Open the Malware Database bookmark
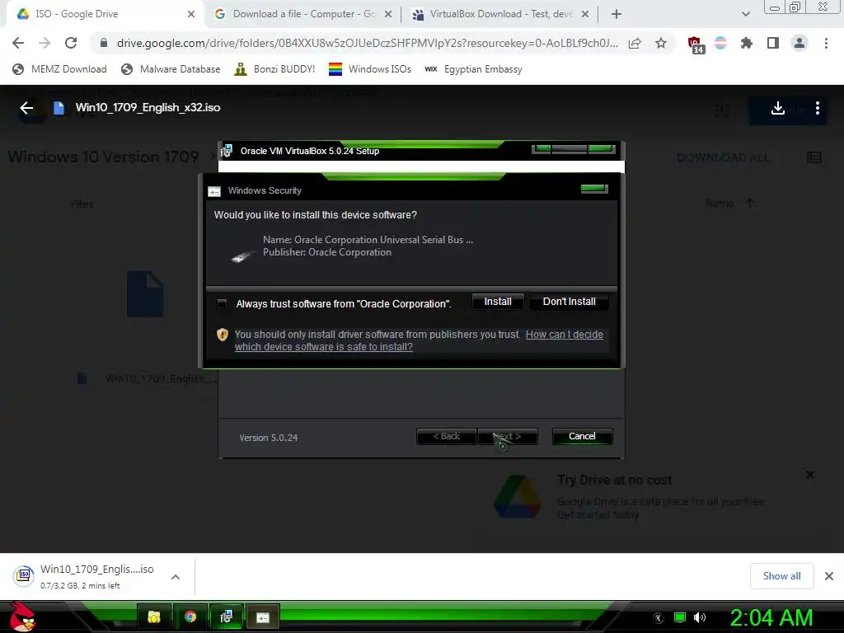Image resolution: width=844 pixels, height=633 pixels. [171, 69]
